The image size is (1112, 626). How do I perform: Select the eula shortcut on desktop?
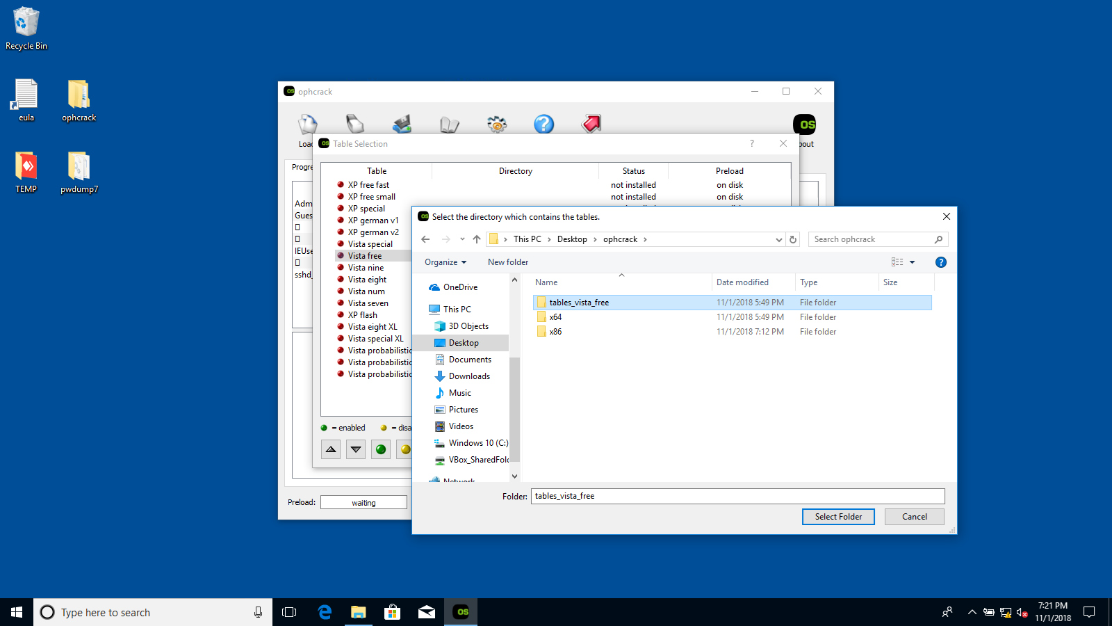(26, 101)
